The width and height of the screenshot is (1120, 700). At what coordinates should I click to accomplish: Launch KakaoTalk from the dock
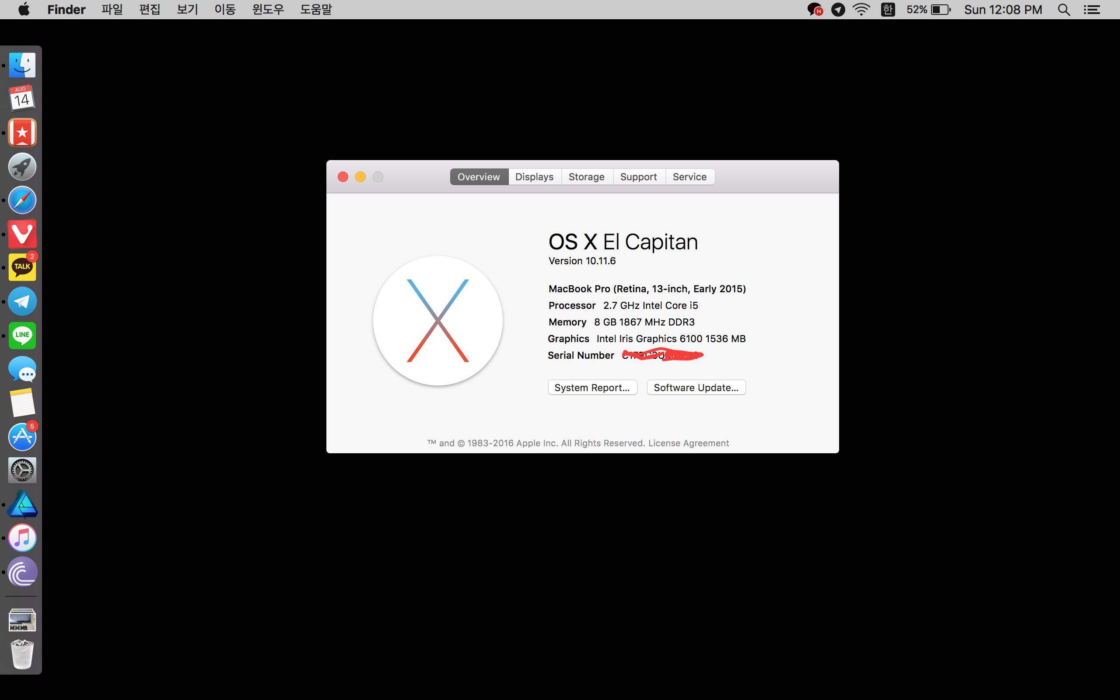coord(22,267)
